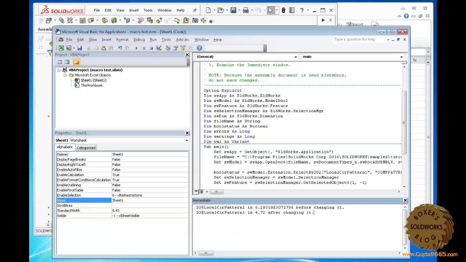The height and width of the screenshot is (262, 466).
Task: Select the StandardWidth value 8.43
Action: tap(150, 211)
